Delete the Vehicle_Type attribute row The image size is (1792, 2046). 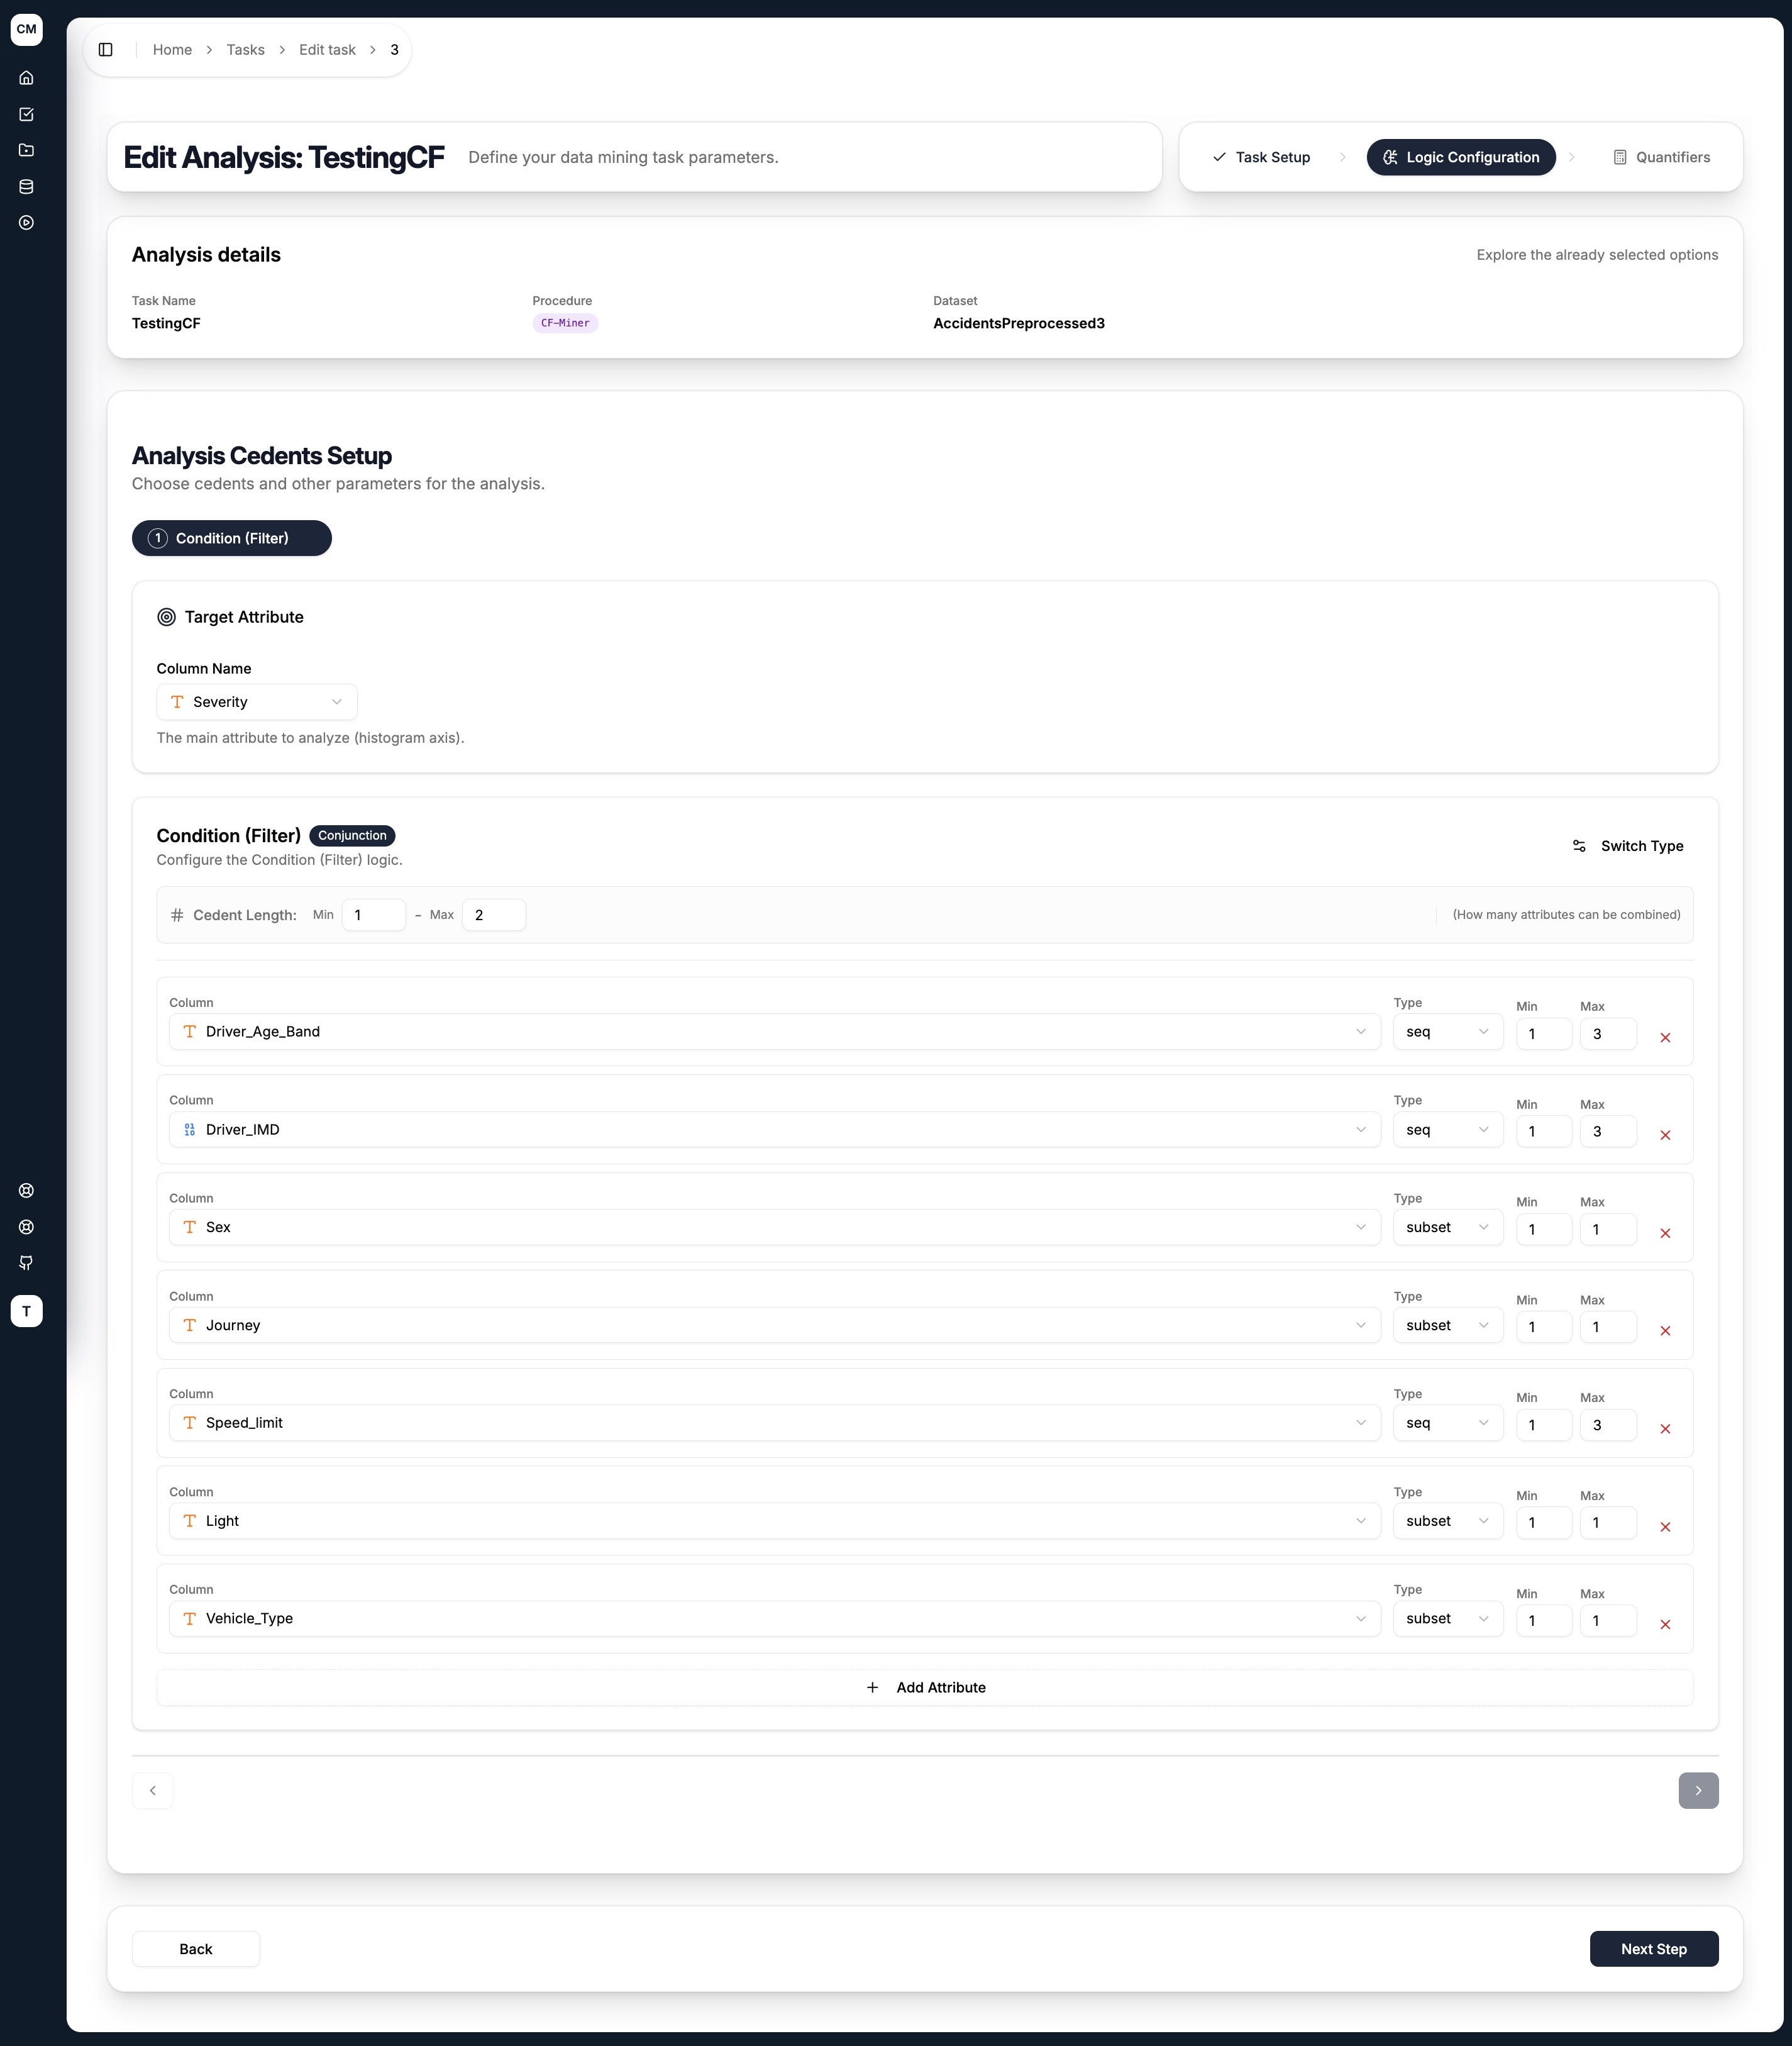[x=1665, y=1625]
